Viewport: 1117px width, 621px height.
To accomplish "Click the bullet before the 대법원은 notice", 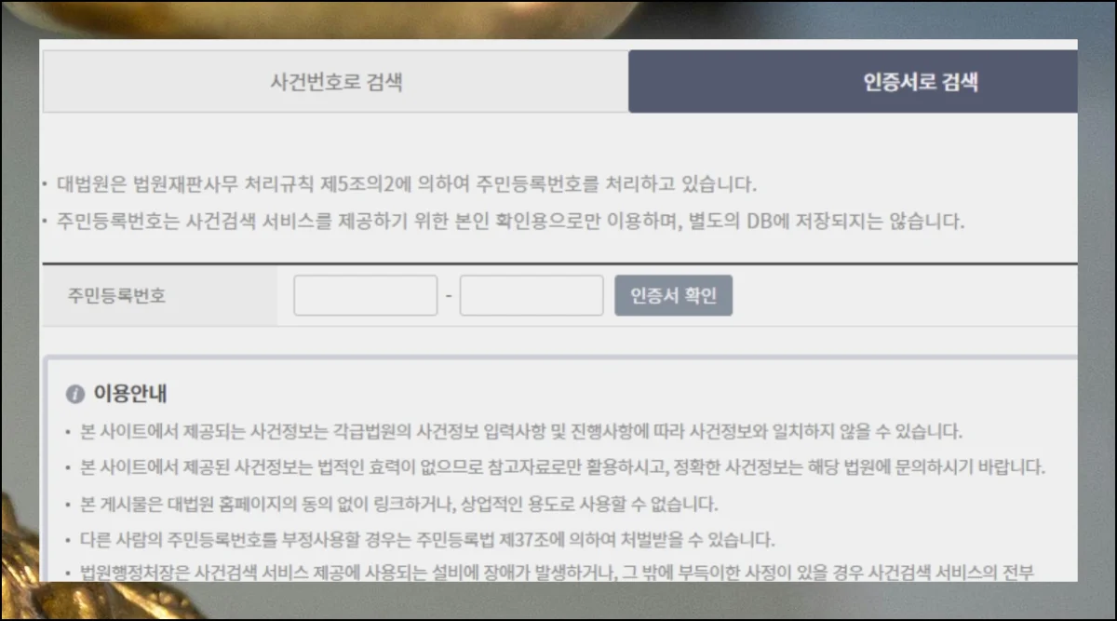I will coord(44,183).
